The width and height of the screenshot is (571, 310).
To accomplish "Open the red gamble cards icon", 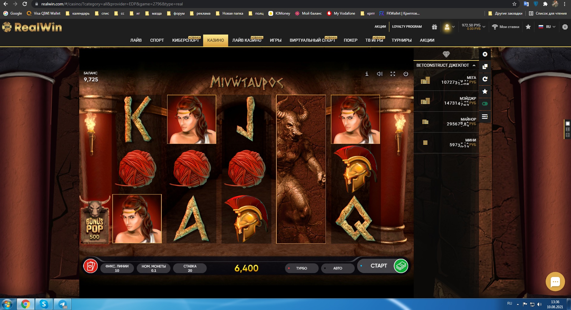I will click(x=91, y=266).
